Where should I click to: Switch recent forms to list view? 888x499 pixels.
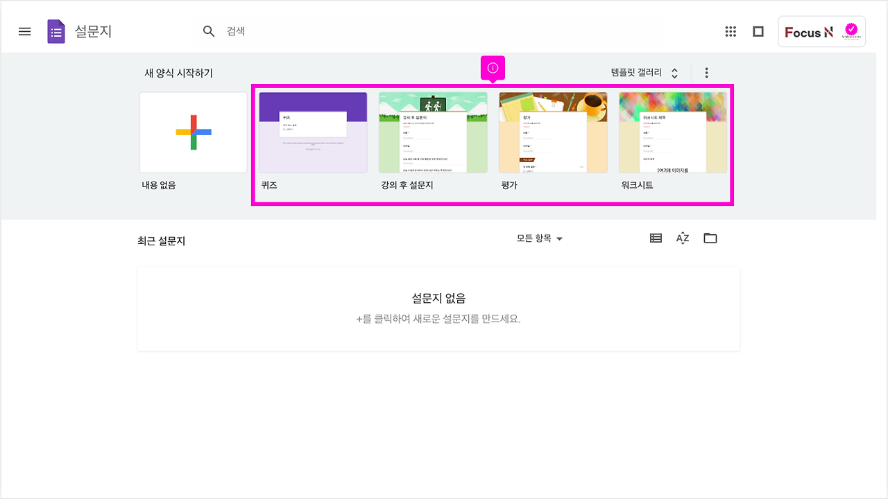[655, 238]
